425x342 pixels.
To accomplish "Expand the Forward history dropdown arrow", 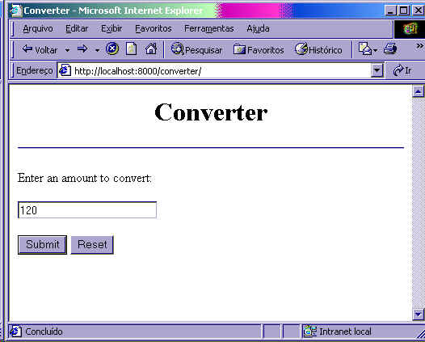I will click(97, 50).
